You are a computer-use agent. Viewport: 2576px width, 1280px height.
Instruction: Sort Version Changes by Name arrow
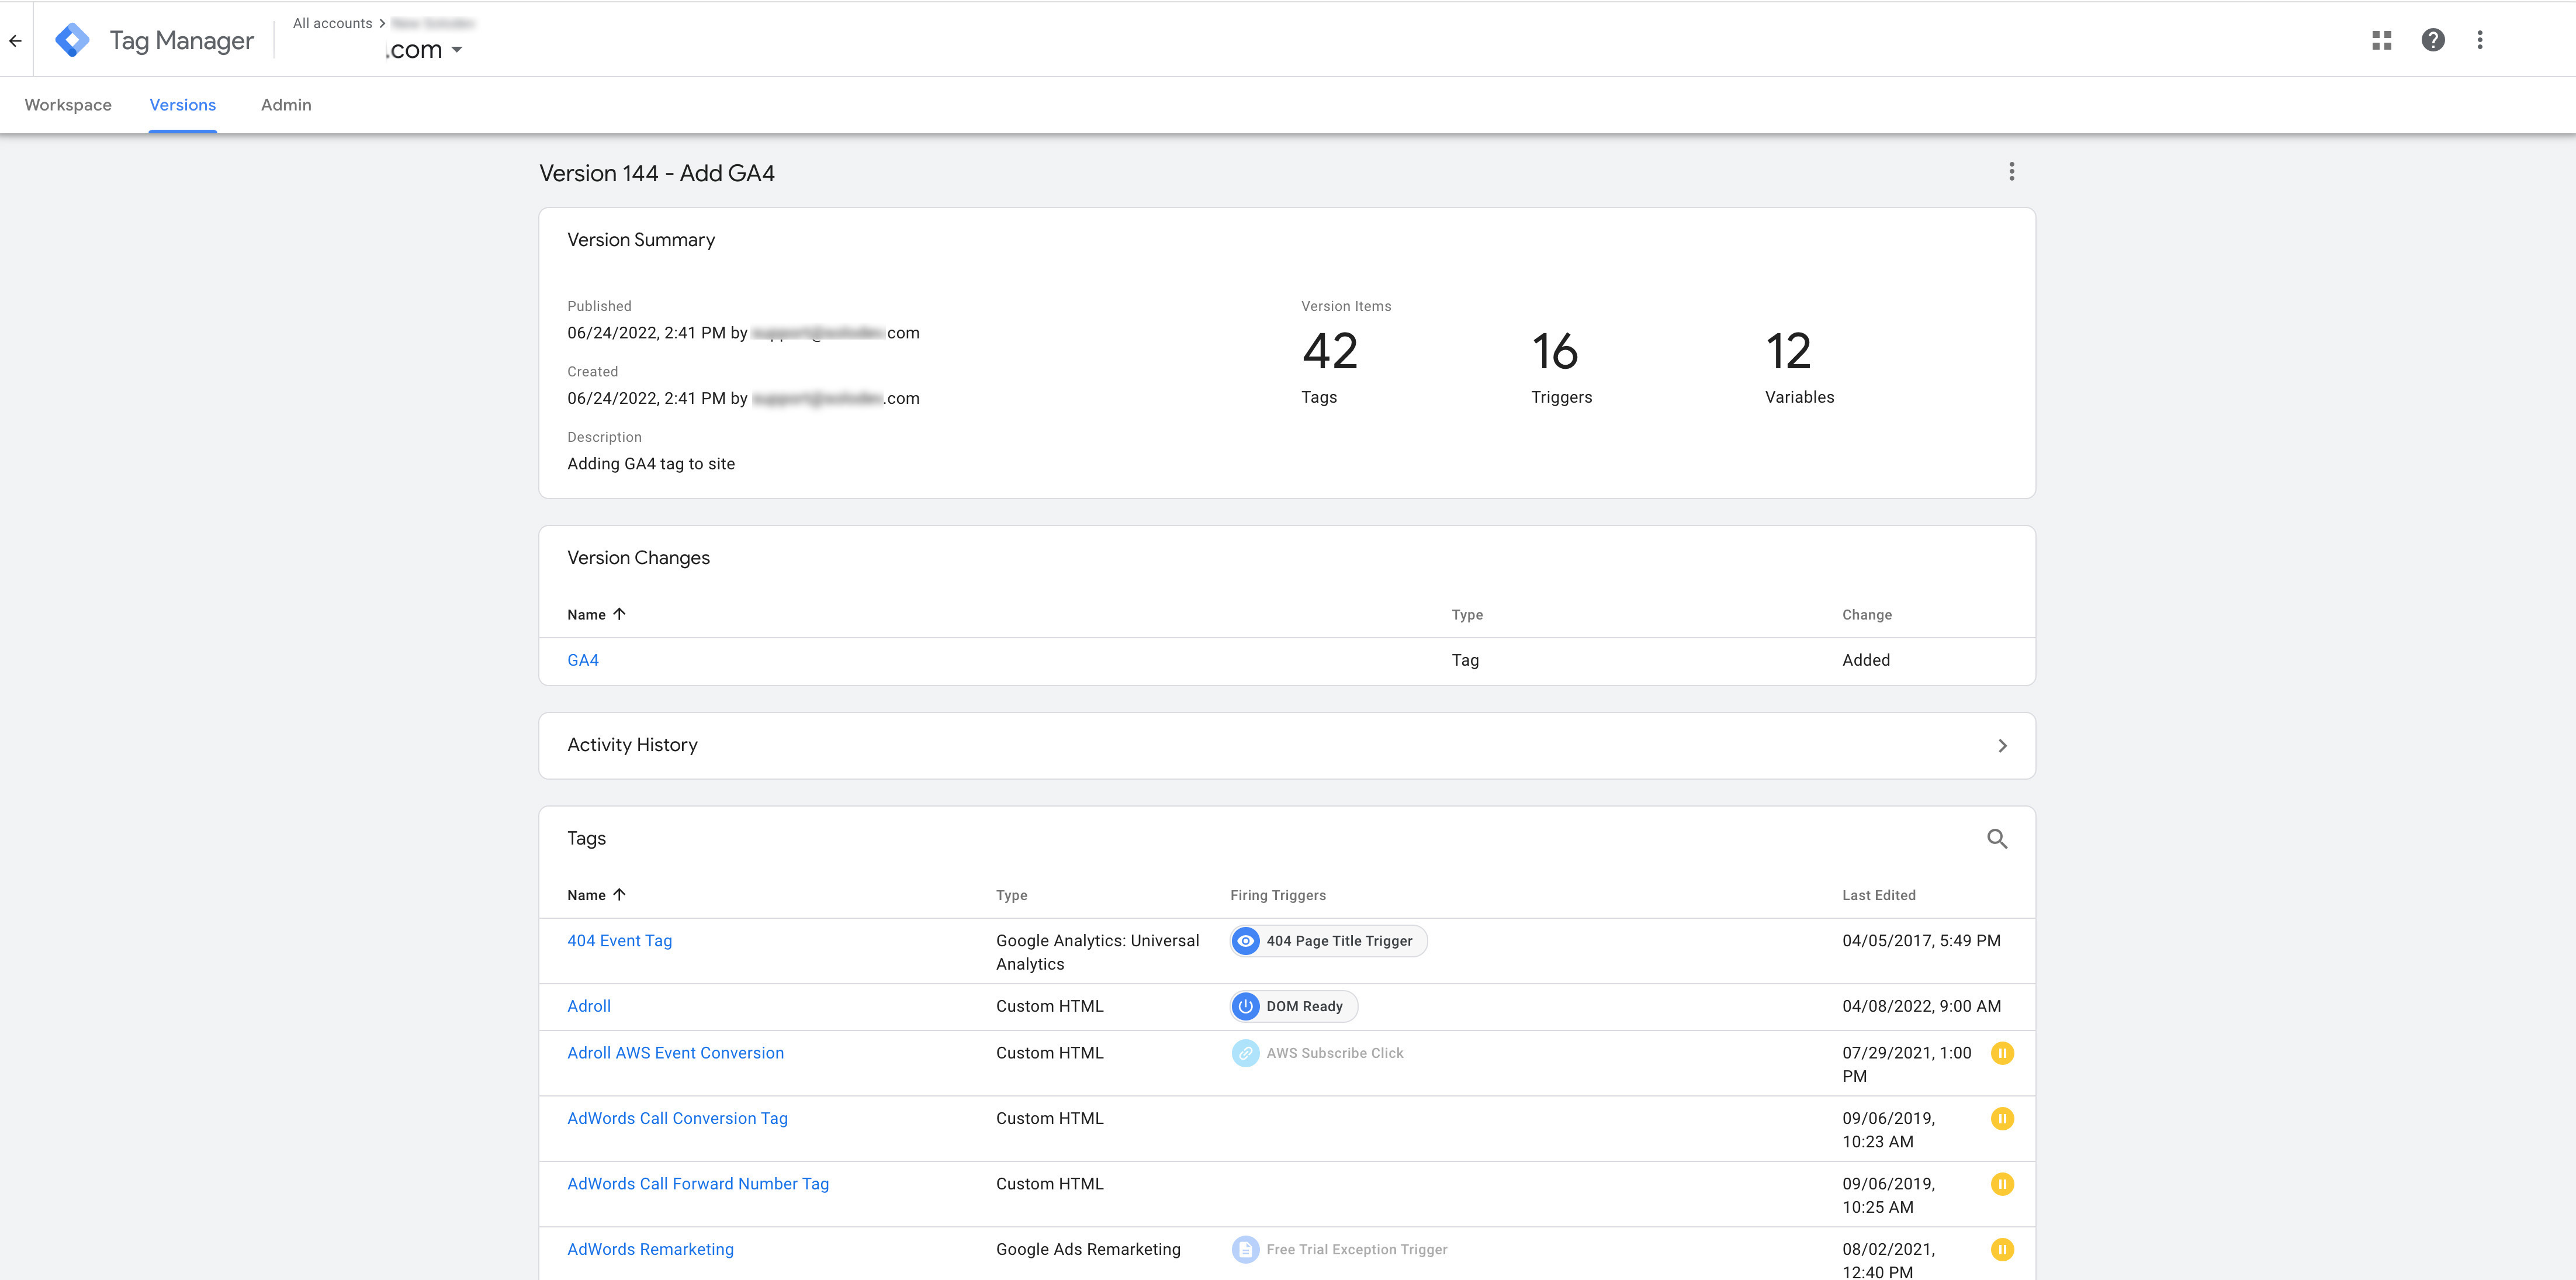pos(619,614)
